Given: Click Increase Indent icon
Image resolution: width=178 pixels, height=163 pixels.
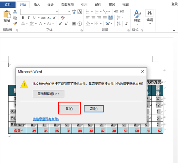Looking at the screenshot, I should (x=122, y=11).
